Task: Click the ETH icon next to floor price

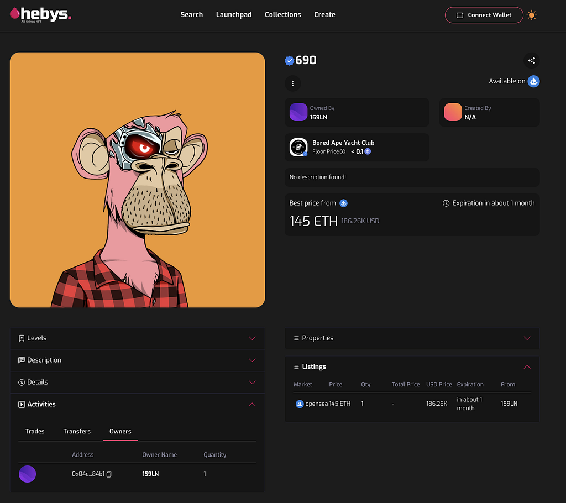Action: tap(368, 151)
